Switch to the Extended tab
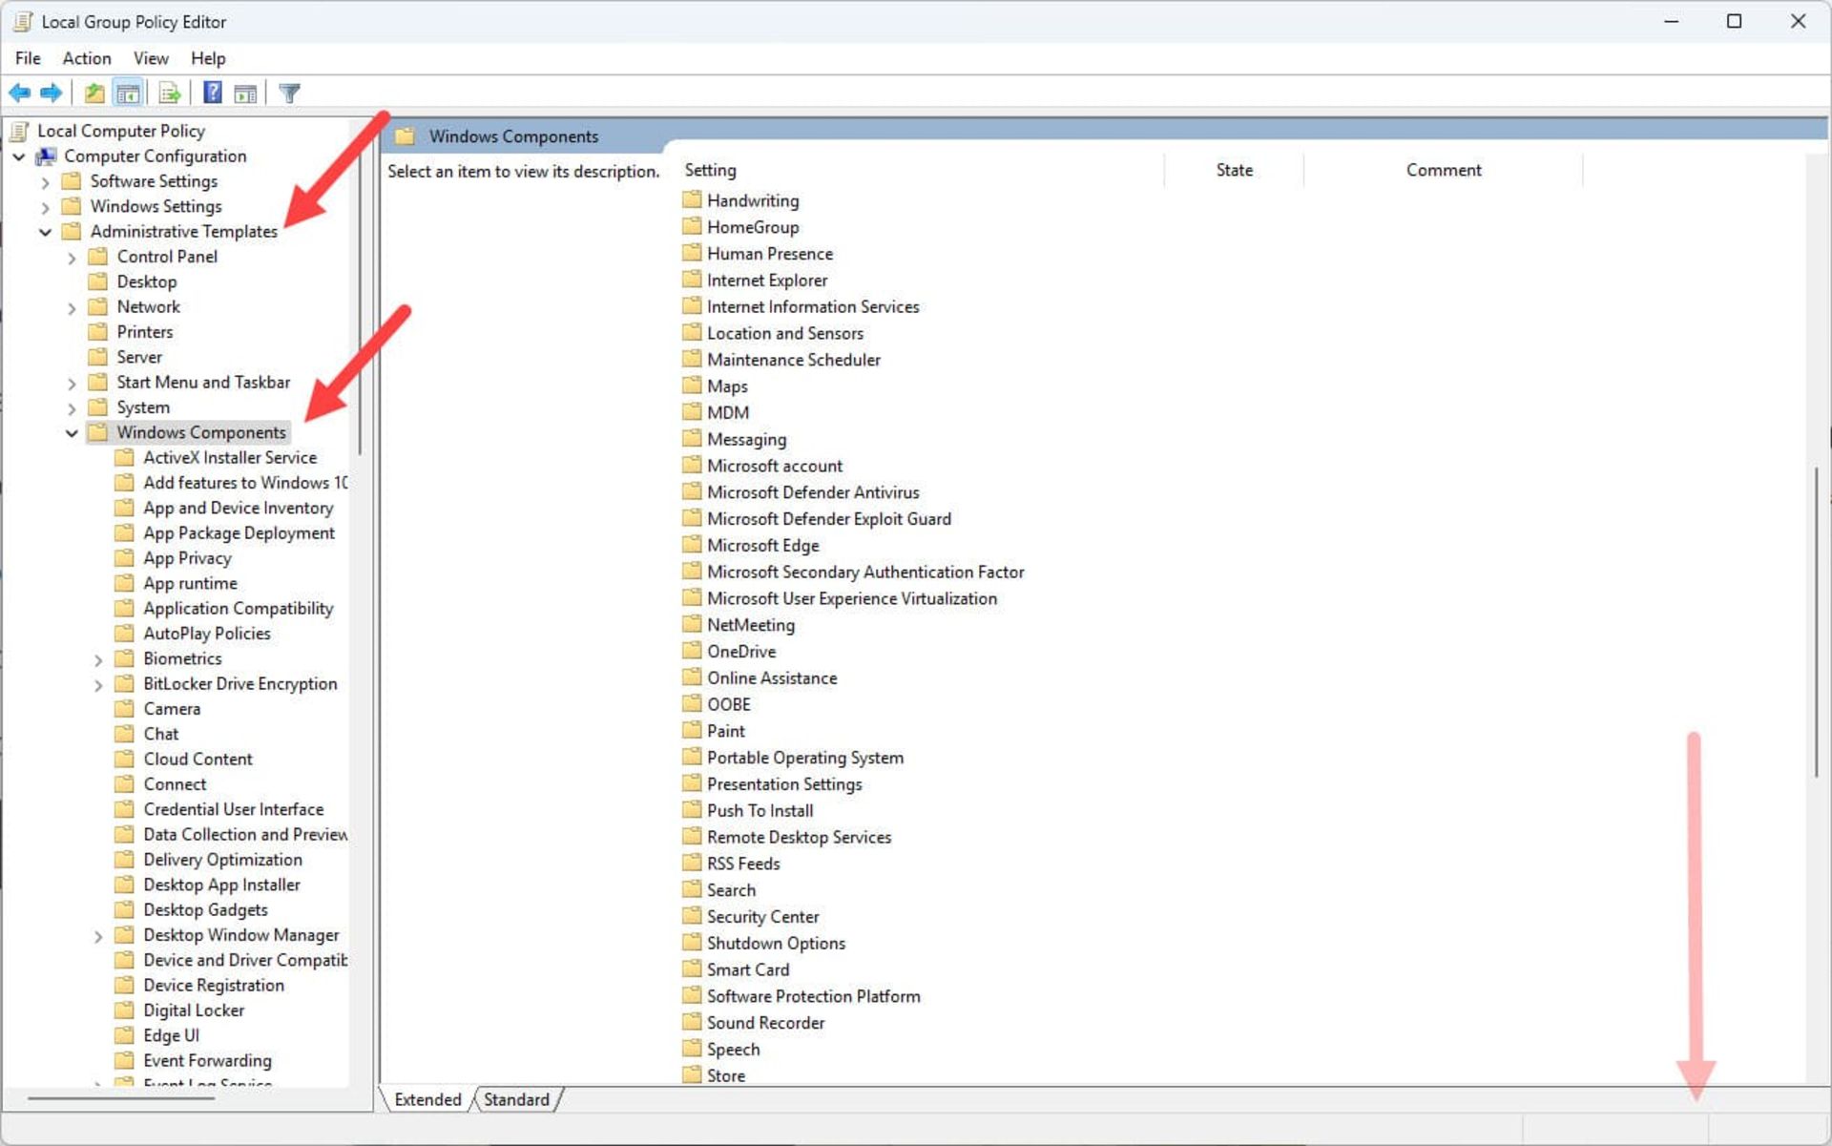1832x1146 pixels. (x=427, y=1099)
